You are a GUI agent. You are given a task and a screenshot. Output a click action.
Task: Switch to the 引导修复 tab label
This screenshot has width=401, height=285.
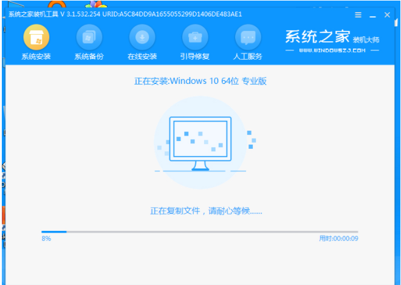194,57
